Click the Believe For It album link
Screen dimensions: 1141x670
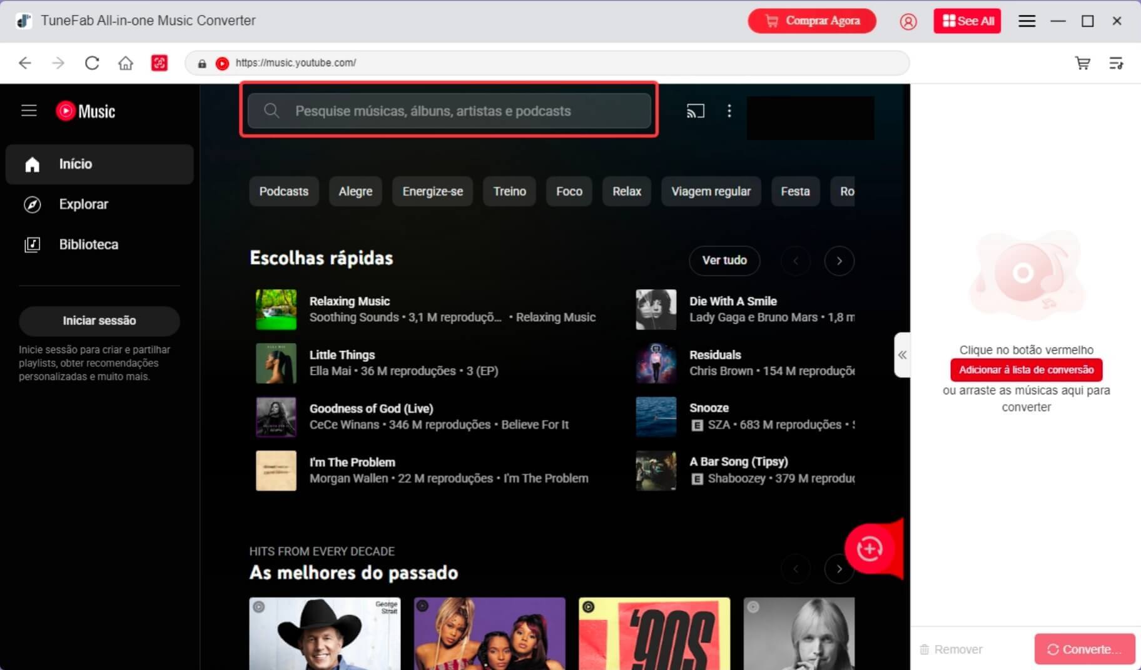[x=535, y=425]
